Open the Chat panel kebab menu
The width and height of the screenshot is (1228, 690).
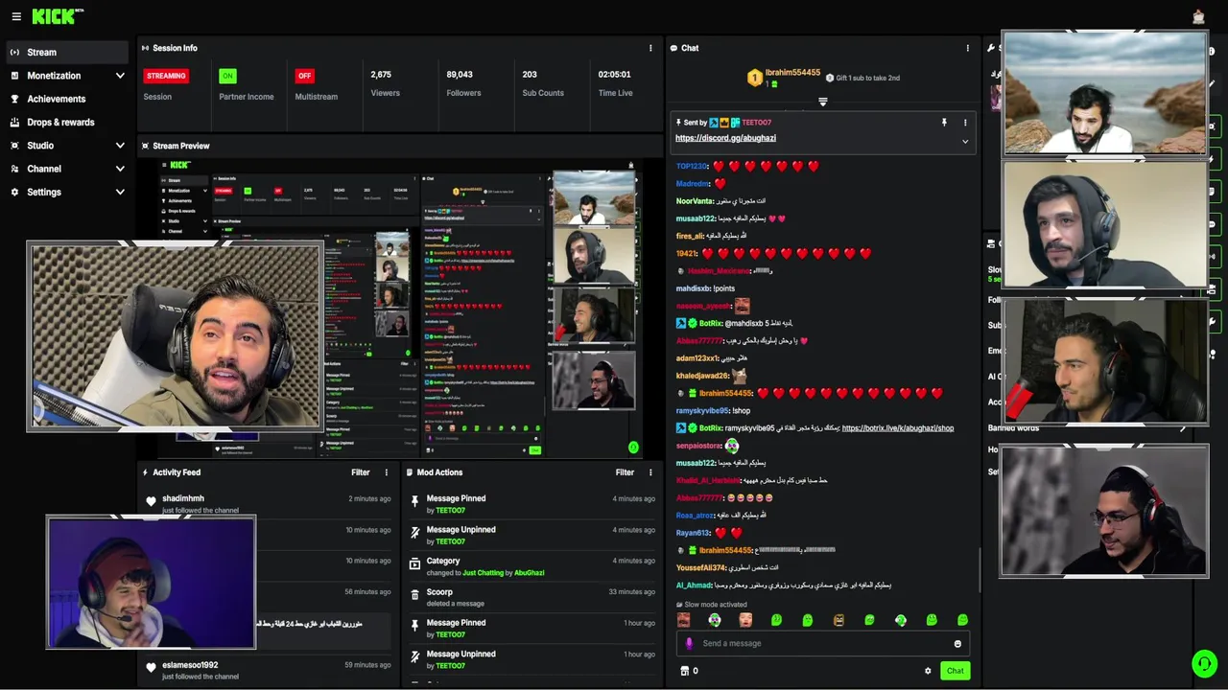(967, 48)
